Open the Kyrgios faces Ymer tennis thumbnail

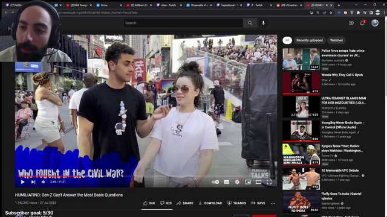coord(301,154)
